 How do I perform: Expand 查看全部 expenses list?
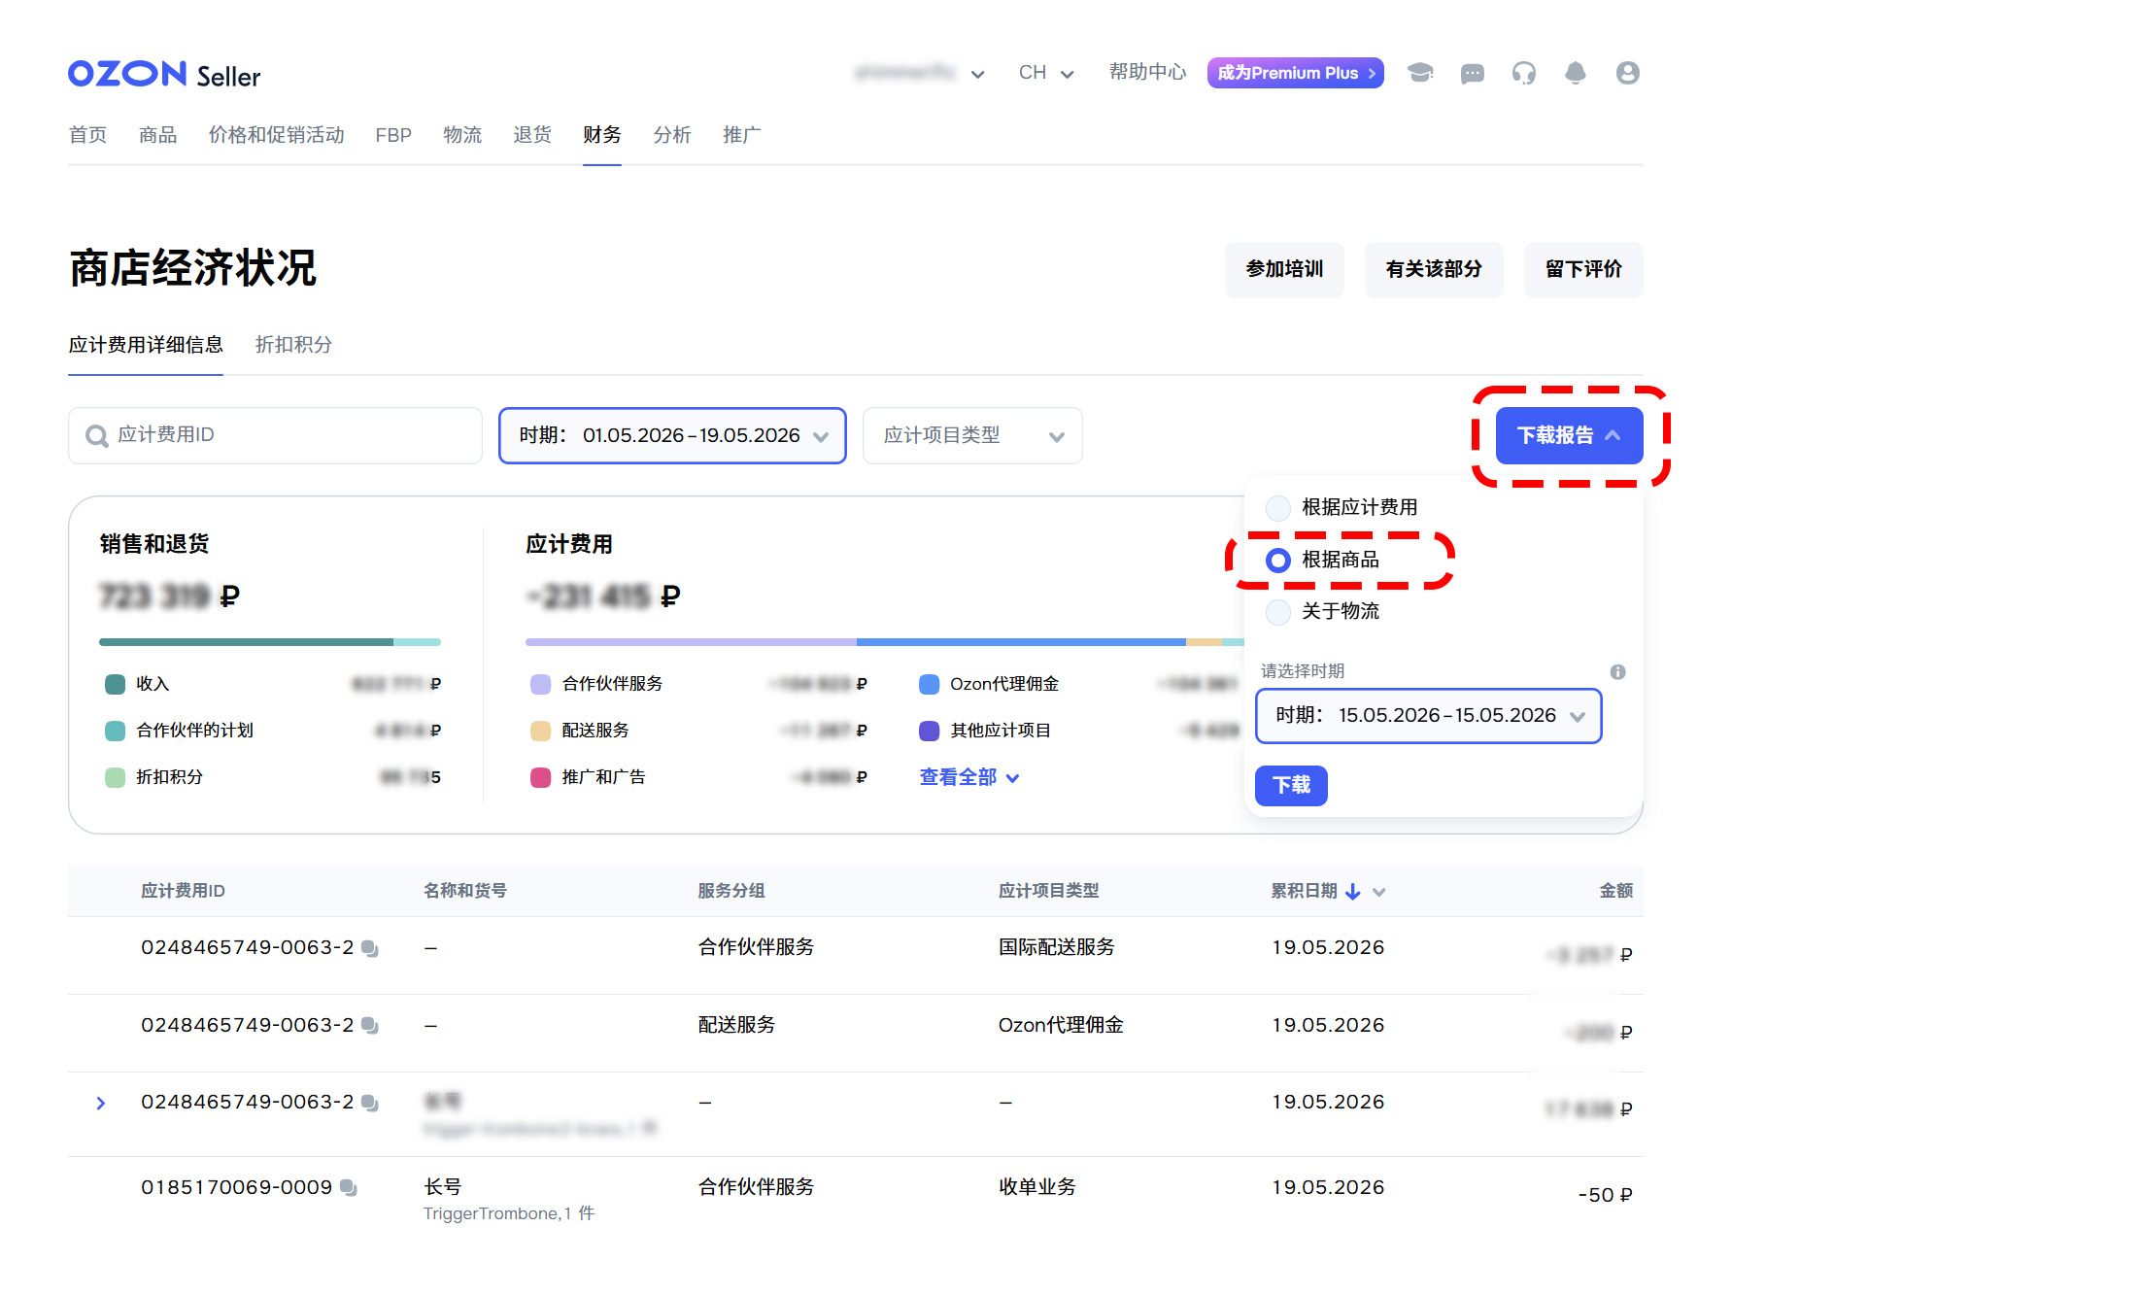click(968, 777)
